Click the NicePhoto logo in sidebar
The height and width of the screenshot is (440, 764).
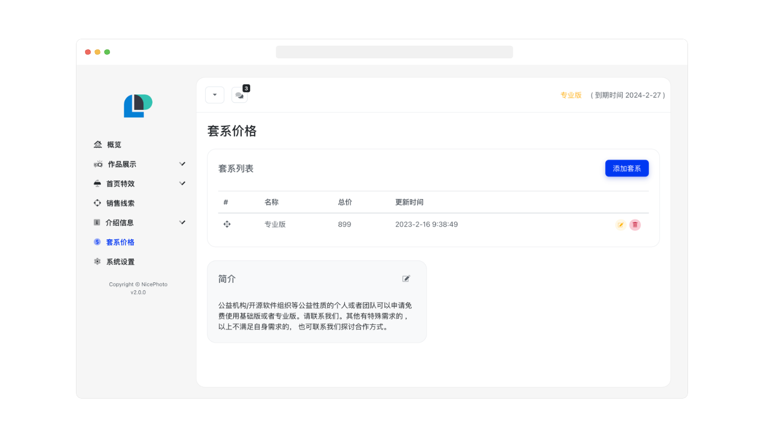(138, 106)
